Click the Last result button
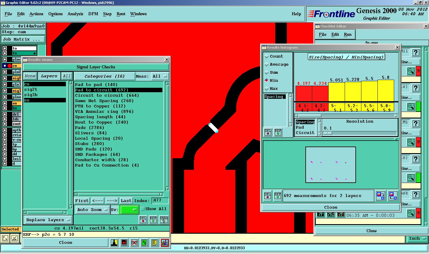Screen dimensions: 429x254 tap(126, 201)
